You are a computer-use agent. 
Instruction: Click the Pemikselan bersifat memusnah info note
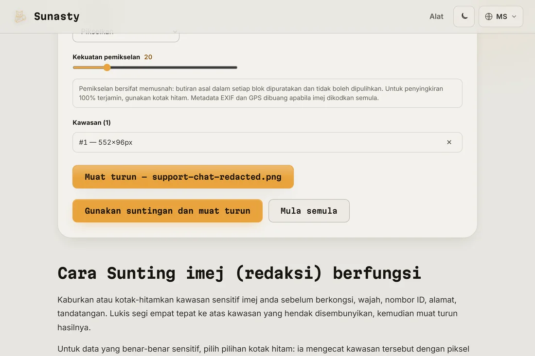(267, 93)
